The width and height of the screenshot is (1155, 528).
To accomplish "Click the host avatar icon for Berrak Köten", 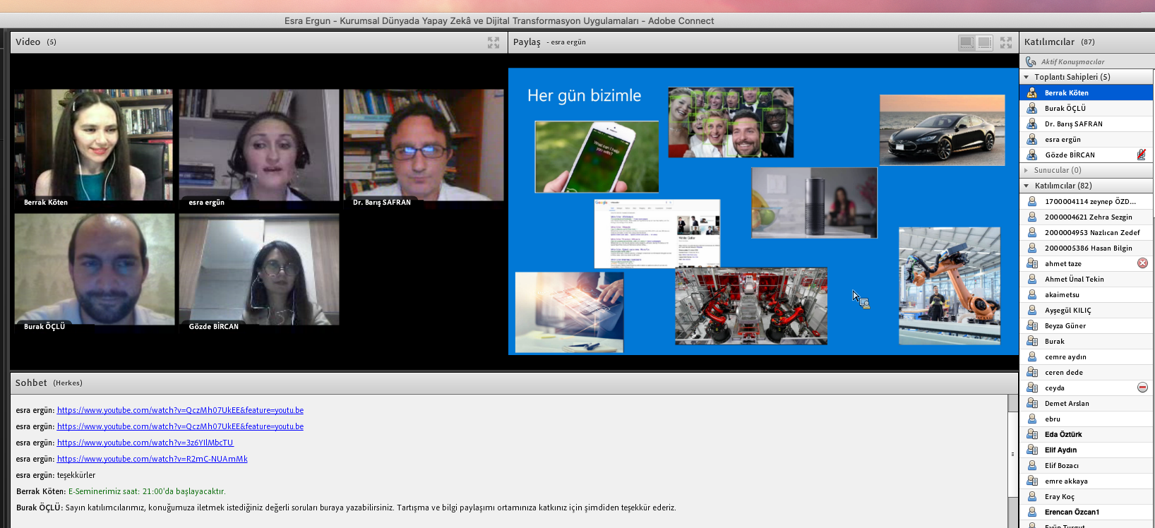I will coord(1032,92).
